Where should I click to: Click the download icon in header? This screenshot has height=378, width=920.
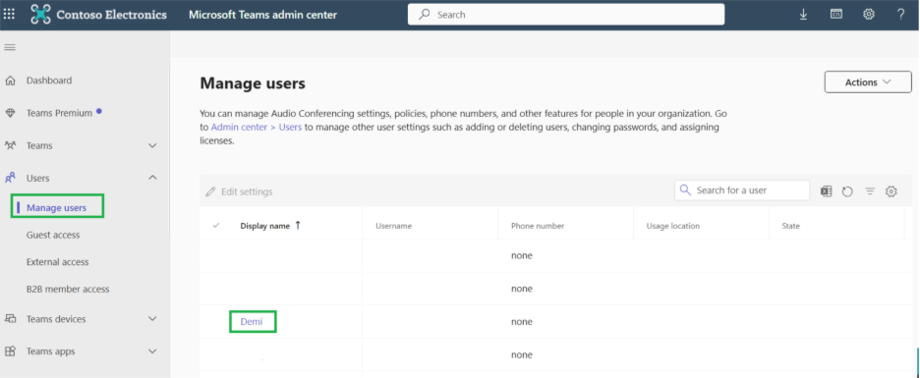click(x=803, y=15)
